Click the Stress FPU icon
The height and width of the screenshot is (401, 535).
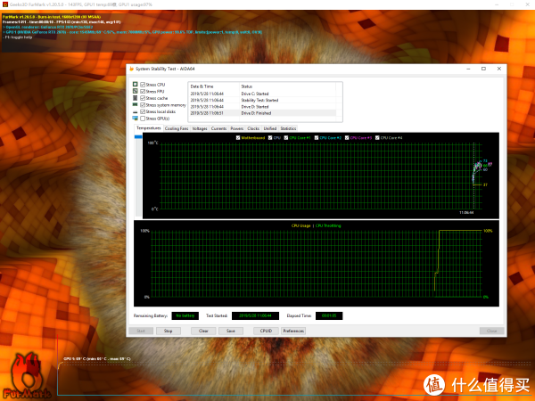click(135, 92)
